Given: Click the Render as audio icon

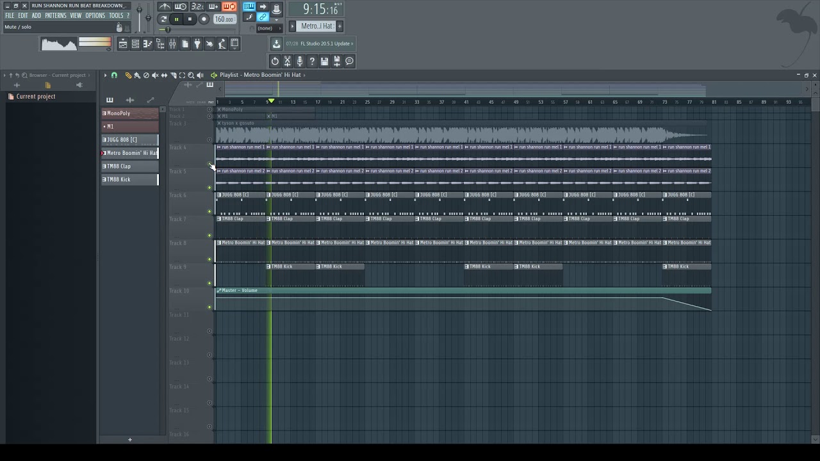Looking at the screenshot, I should [x=337, y=61].
